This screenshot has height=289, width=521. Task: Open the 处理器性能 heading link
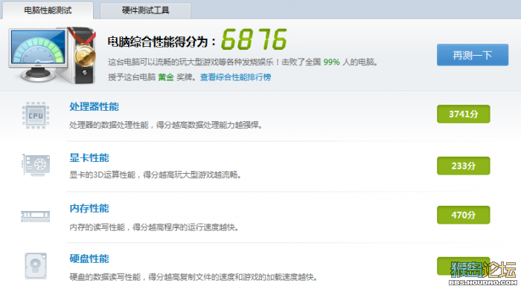coord(94,106)
